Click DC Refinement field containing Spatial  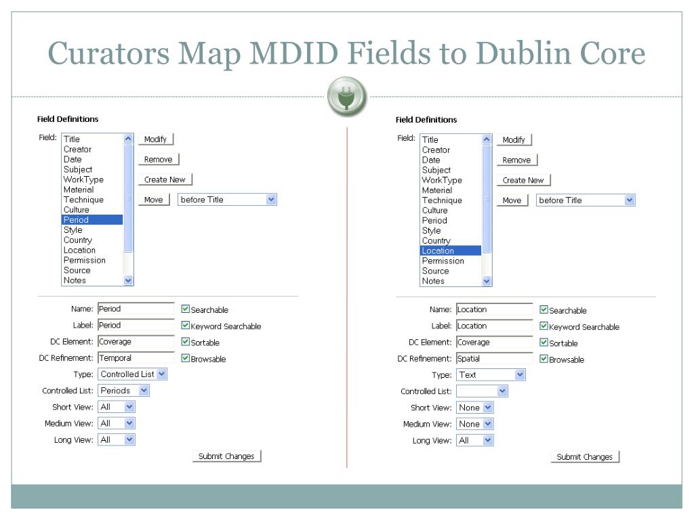coord(495,359)
